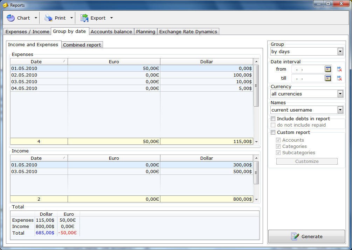This screenshot has width=352, height=250.
Task: Open the Names 'current username' dropdown
Action: [340, 110]
